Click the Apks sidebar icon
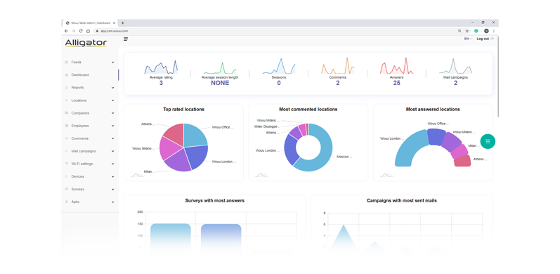Image resolution: width=560 pixels, height=274 pixels. click(66, 202)
